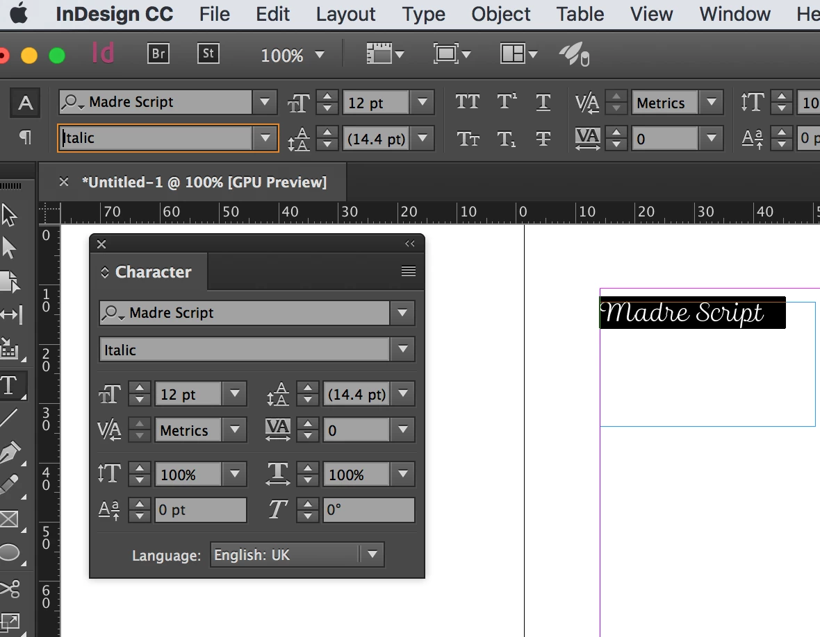820x637 pixels.
Task: Open Character panel Italic style dropdown
Action: [402, 349]
